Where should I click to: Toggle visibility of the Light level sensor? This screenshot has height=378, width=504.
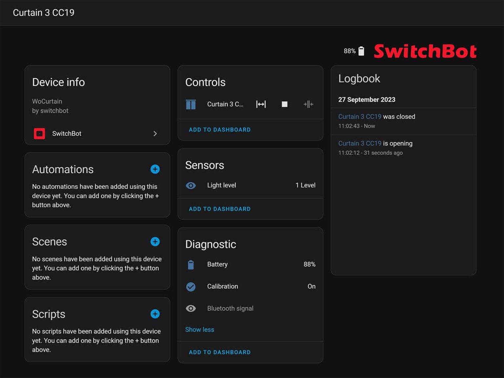click(191, 185)
